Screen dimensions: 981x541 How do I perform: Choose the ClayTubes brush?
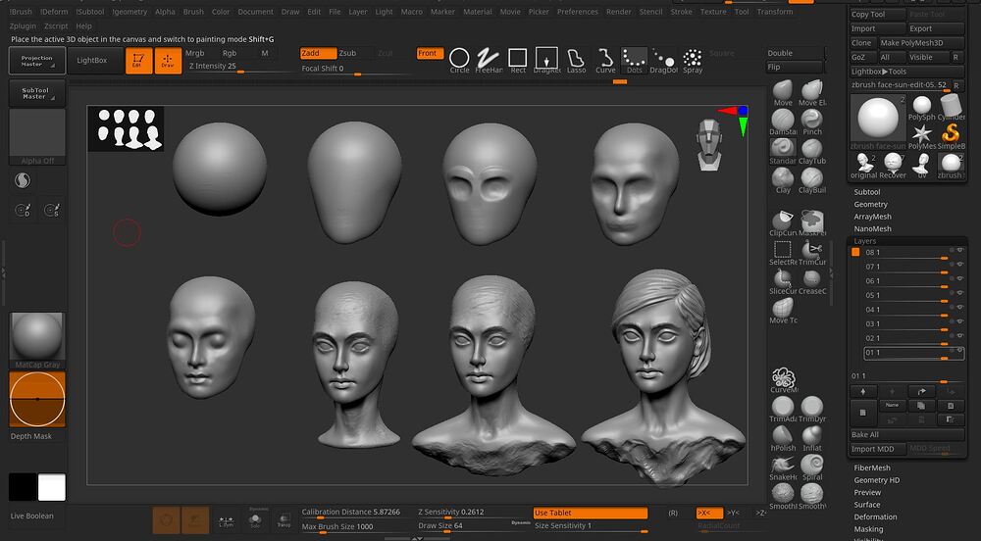812,151
